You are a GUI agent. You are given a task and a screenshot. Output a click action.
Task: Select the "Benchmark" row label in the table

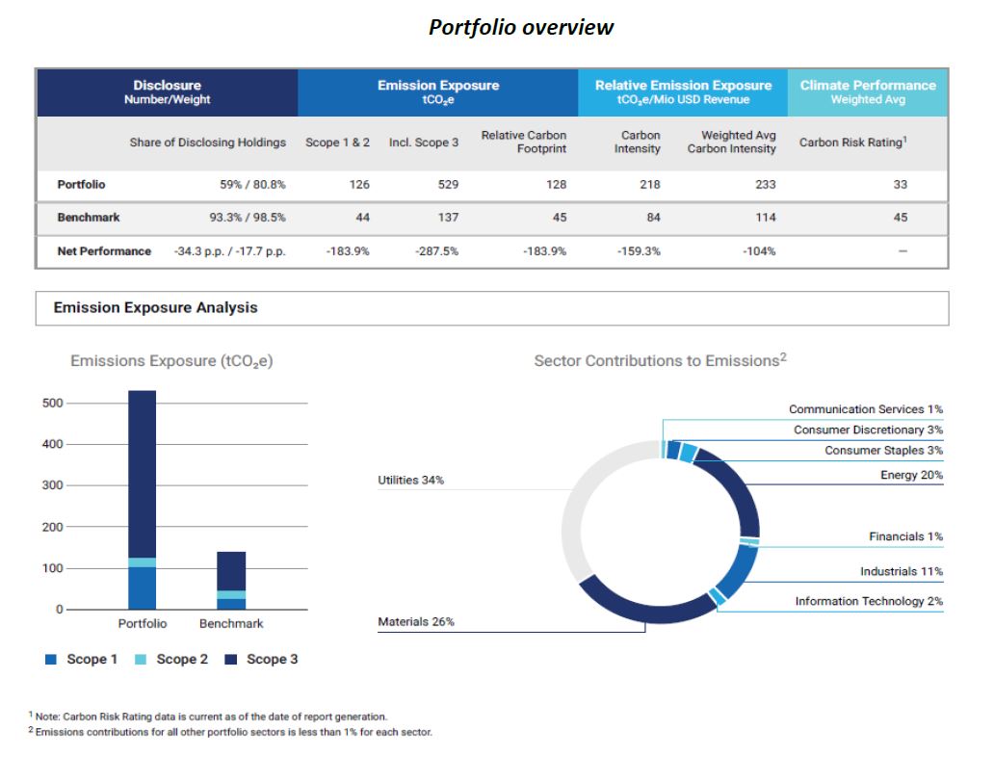click(88, 218)
